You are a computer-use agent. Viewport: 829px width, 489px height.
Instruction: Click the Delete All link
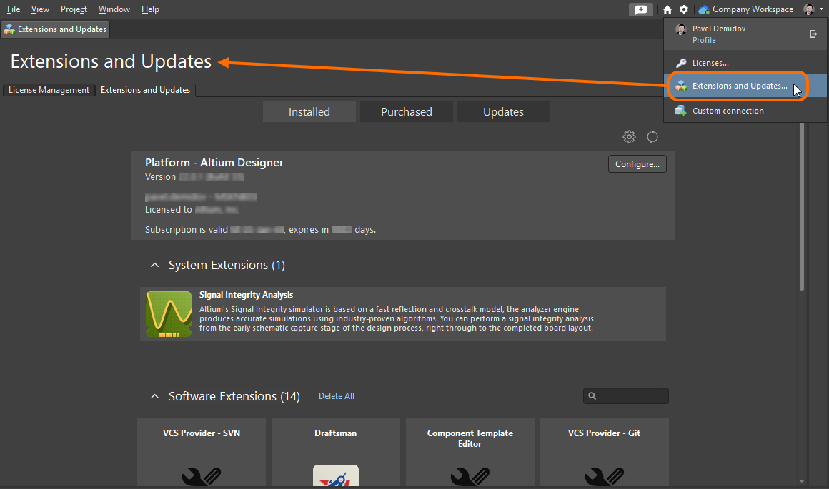tap(336, 396)
